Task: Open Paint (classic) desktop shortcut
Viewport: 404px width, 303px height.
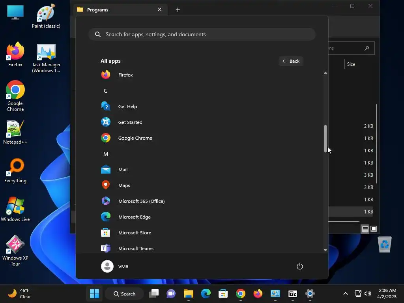Action: 46,16
